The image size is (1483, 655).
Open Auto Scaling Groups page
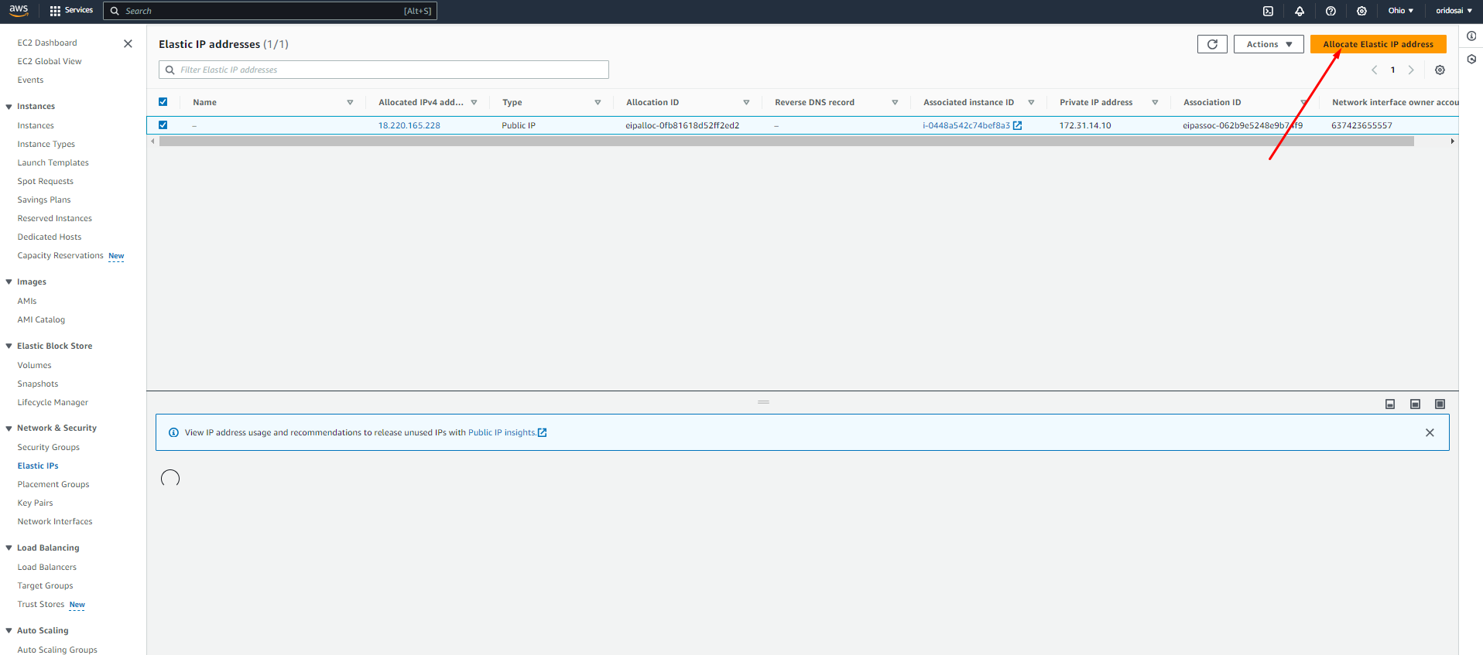57,650
